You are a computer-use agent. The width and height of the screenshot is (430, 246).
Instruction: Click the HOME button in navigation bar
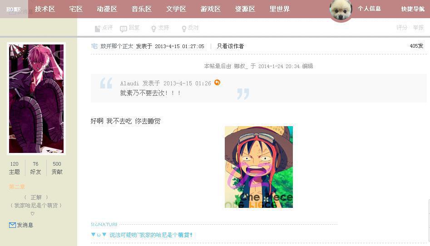pyautogui.click(x=14, y=9)
